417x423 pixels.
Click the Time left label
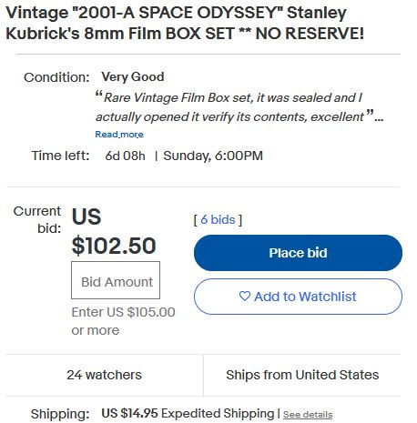click(61, 156)
